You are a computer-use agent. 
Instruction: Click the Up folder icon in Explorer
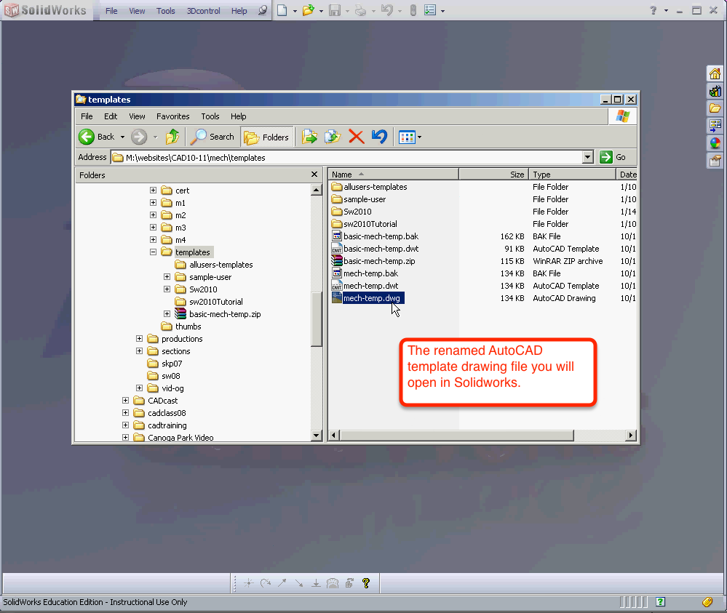(172, 137)
